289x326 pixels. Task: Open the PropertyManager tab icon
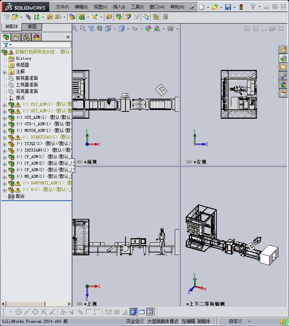16,37
